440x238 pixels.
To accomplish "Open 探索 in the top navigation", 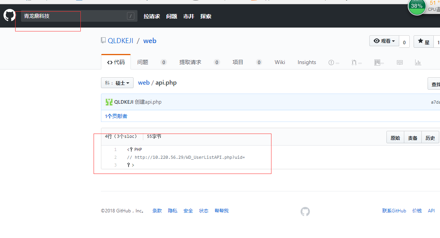I will (x=206, y=16).
